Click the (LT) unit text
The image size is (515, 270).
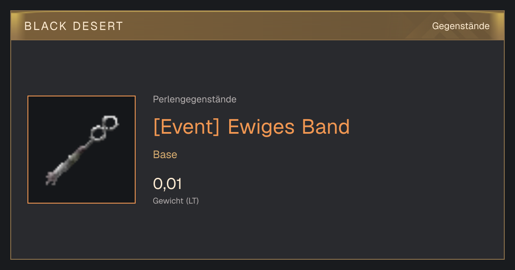point(192,201)
